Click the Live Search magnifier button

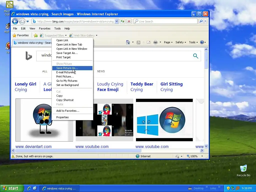coord(201,21)
